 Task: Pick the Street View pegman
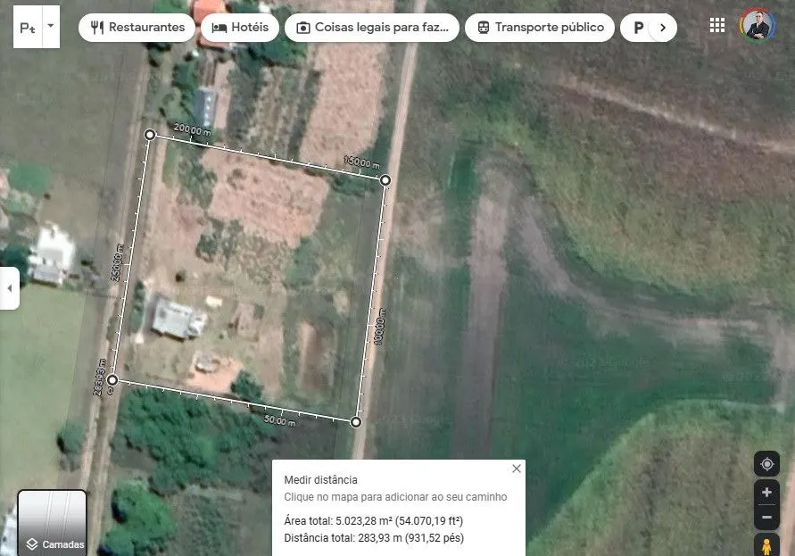(x=766, y=545)
